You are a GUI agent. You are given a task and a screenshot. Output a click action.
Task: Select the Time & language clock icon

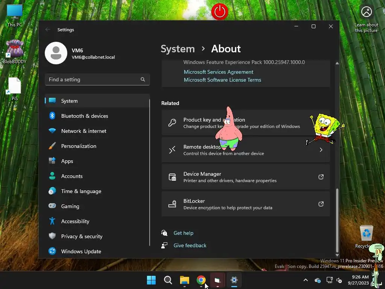(52, 191)
